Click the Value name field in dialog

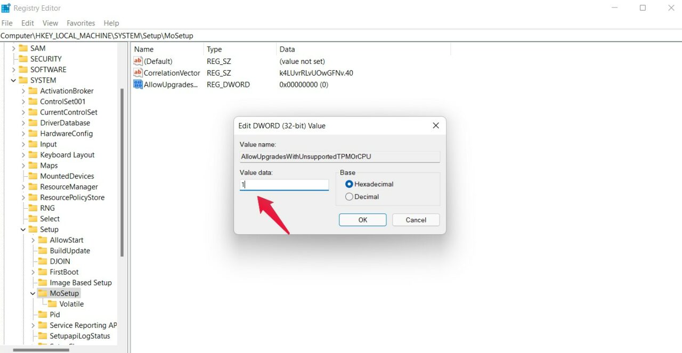click(x=340, y=157)
